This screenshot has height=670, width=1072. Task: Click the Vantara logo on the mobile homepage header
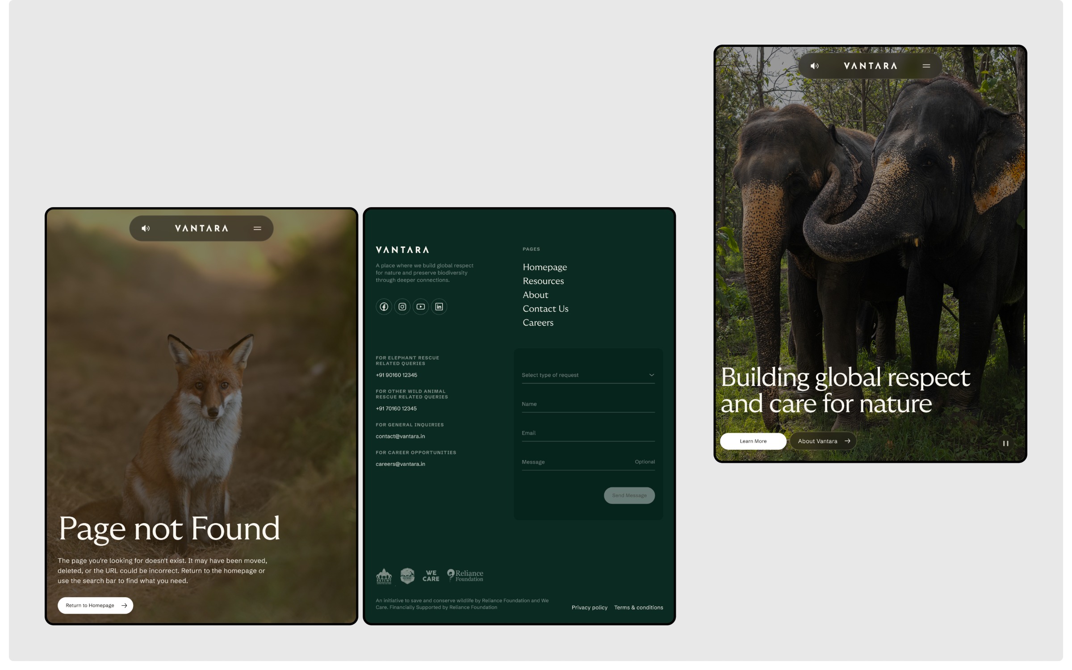click(870, 66)
